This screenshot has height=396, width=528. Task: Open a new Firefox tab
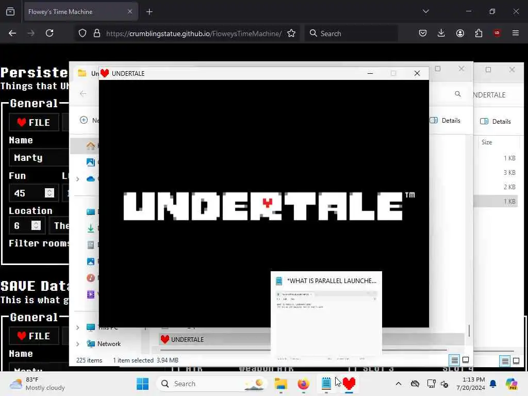click(x=149, y=12)
